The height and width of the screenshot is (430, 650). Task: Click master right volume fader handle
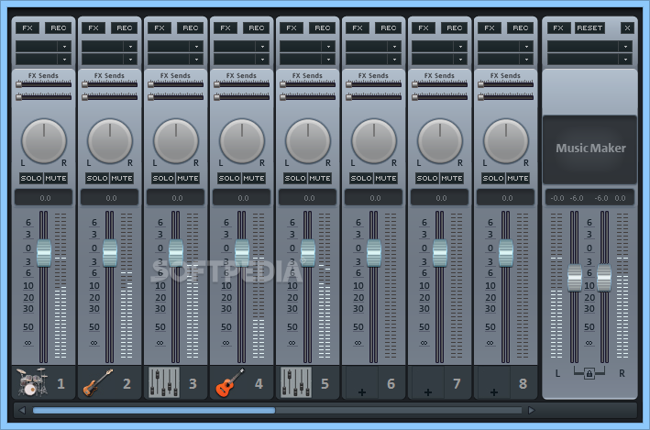[x=604, y=278]
